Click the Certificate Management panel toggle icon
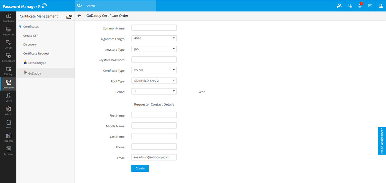The height and width of the screenshot is (183, 386). pyautogui.click(x=69, y=17)
